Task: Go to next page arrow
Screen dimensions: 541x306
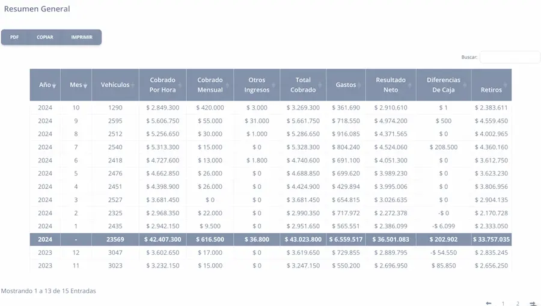Action: click(x=533, y=304)
